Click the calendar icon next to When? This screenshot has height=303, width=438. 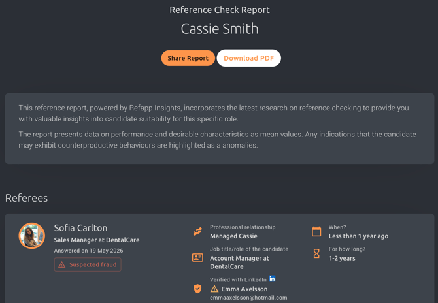click(x=316, y=232)
